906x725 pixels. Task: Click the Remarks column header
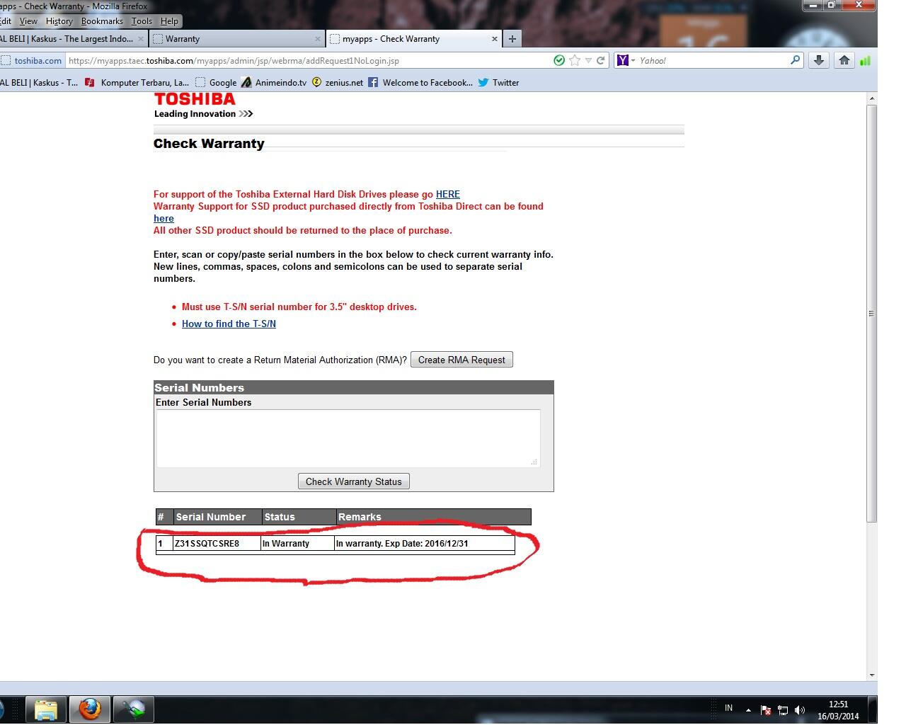coord(433,517)
